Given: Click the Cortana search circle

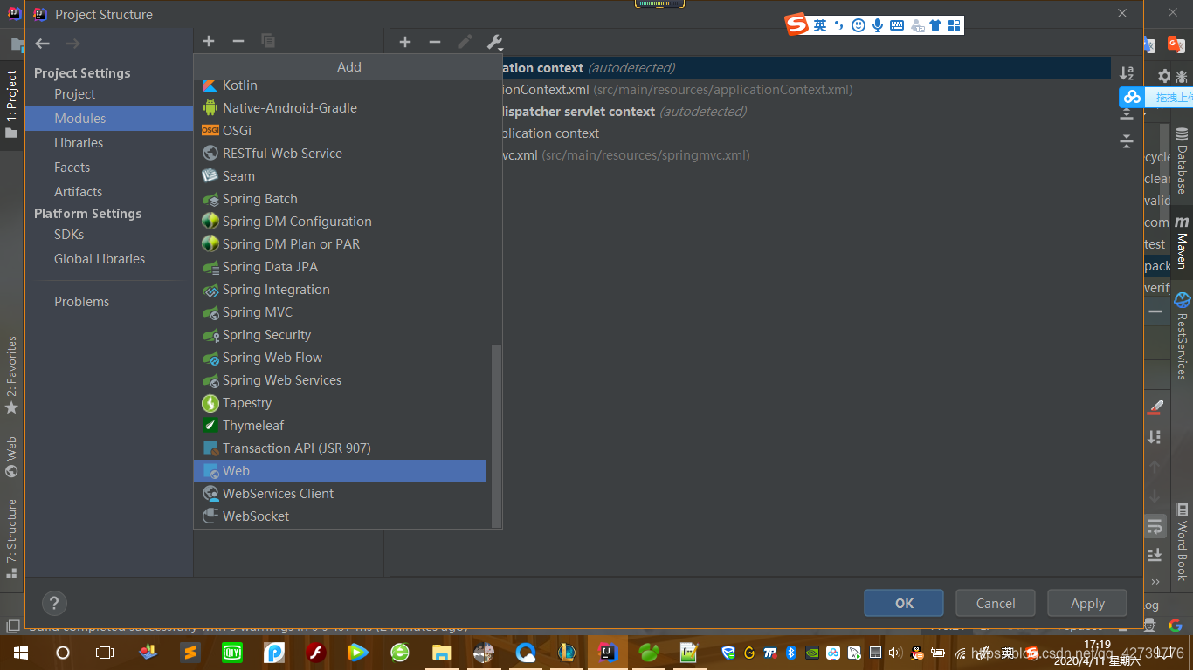Looking at the screenshot, I should click(62, 653).
